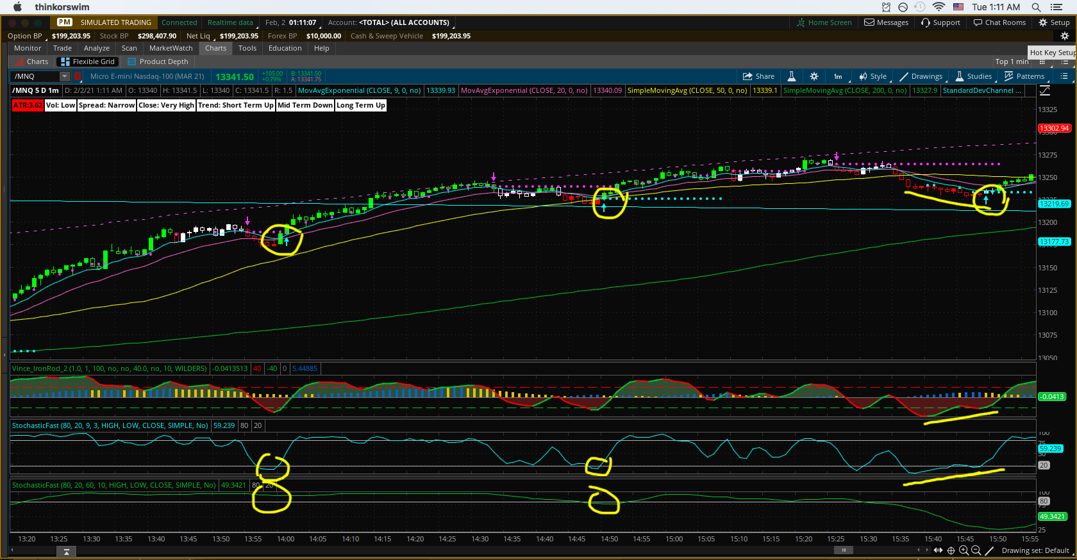Toggle the price axis scale mode icon
Screen dimensions: 1077x560
click(1045, 91)
